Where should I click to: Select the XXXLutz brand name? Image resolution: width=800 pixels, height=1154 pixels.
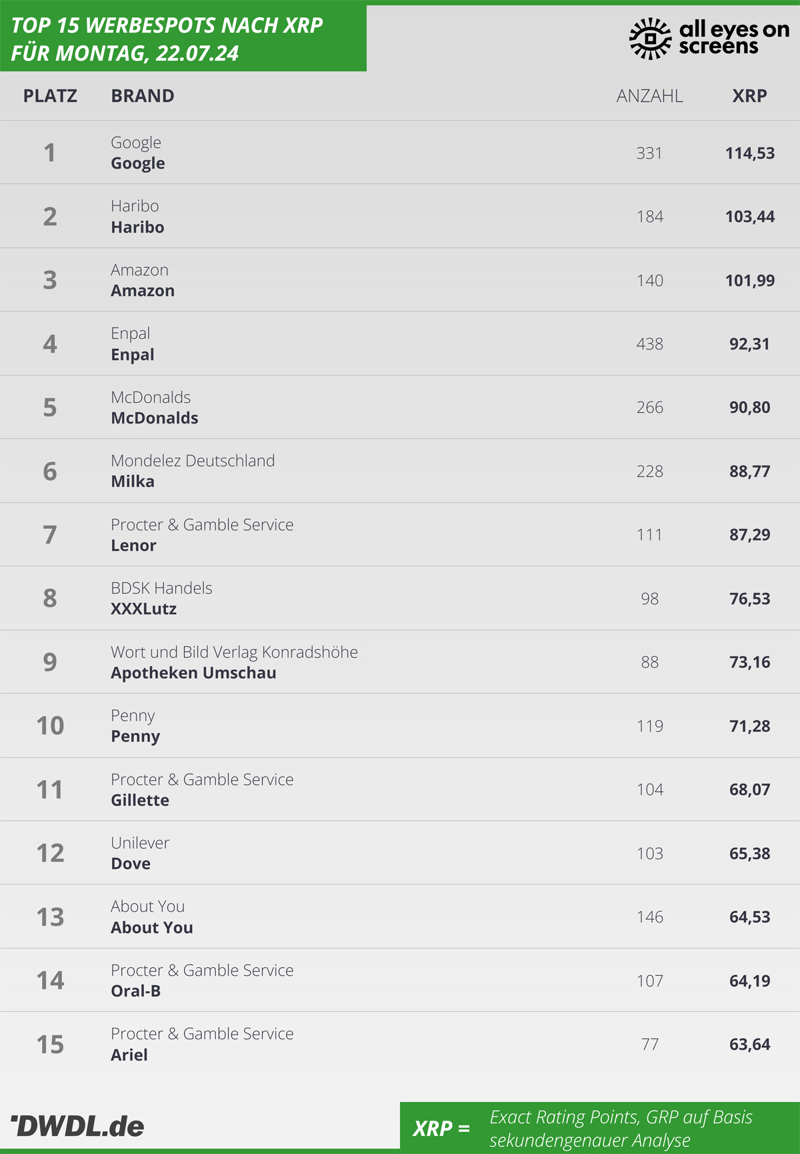point(143,609)
